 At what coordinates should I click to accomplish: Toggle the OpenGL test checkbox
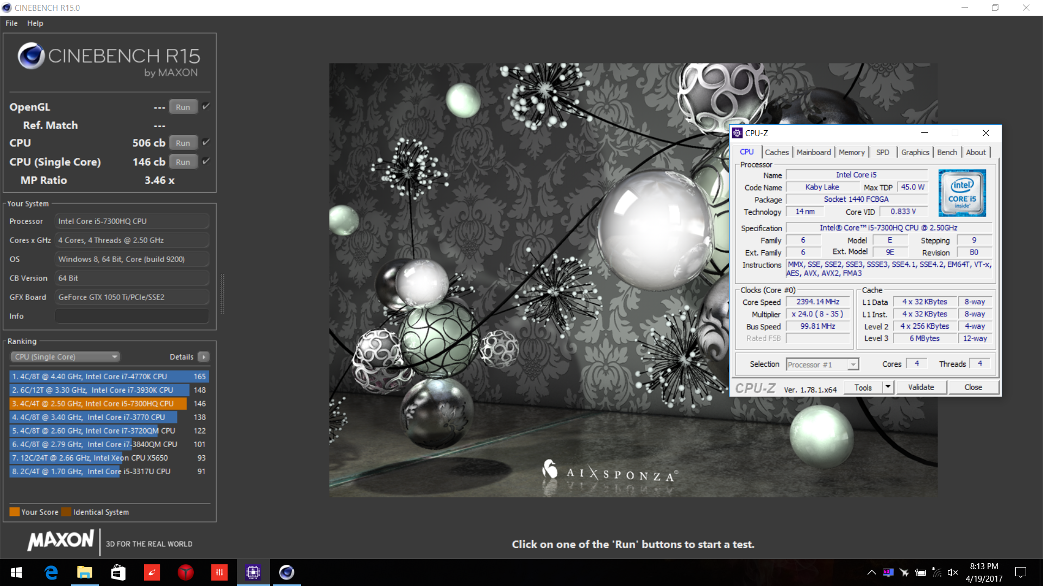tap(206, 106)
